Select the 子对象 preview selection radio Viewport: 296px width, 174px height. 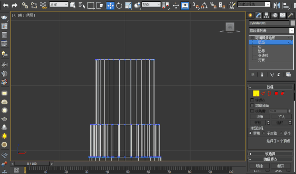(264, 133)
